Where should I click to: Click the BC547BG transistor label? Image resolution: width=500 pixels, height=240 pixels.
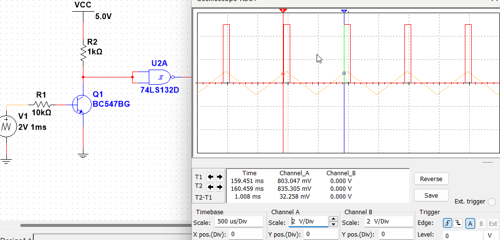click(x=111, y=104)
